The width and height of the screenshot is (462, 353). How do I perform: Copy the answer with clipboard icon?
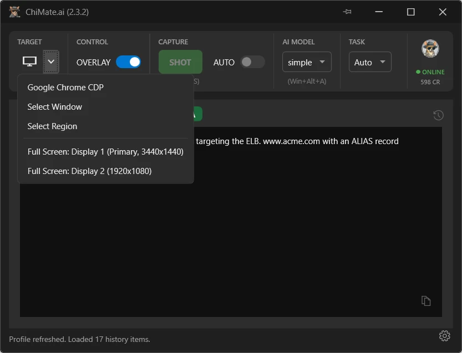point(426,301)
